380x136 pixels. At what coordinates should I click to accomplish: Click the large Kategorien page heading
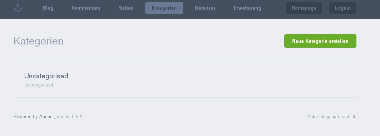click(39, 41)
